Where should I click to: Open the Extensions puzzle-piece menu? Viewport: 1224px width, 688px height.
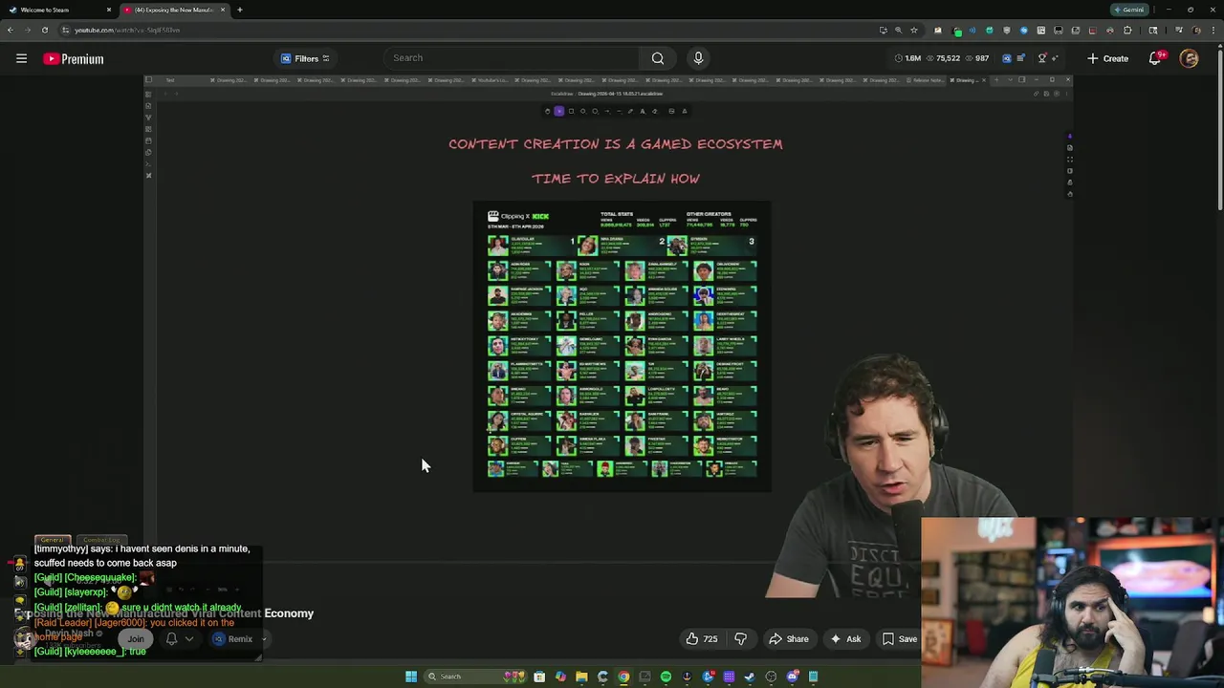[1127, 30]
